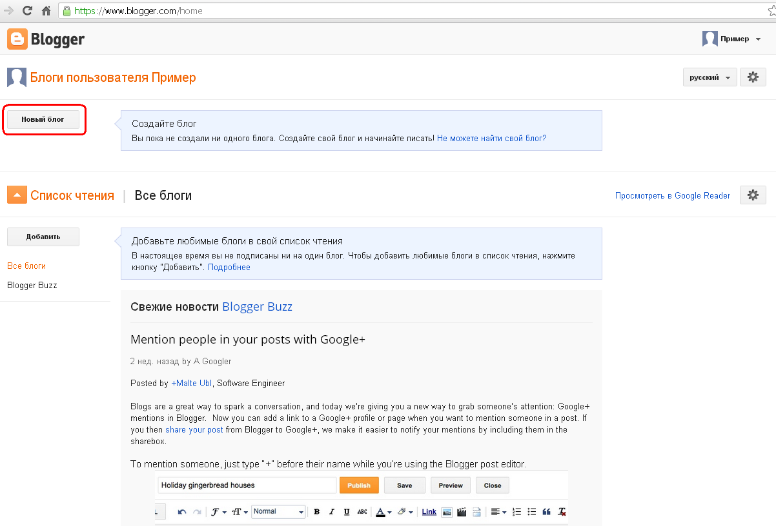The width and height of the screenshot is (776, 526).
Task: Click avatar beside Блоги пользователя Пример heading
Action: pos(17,77)
